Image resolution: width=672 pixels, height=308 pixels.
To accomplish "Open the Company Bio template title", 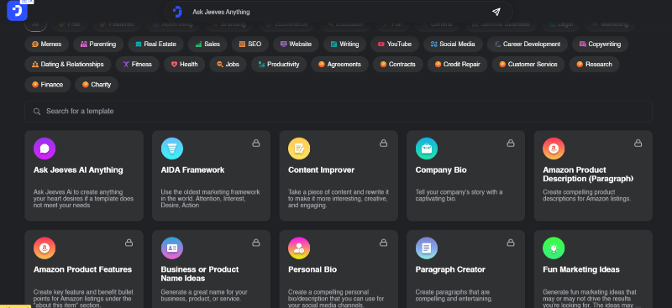I will click(x=440, y=170).
